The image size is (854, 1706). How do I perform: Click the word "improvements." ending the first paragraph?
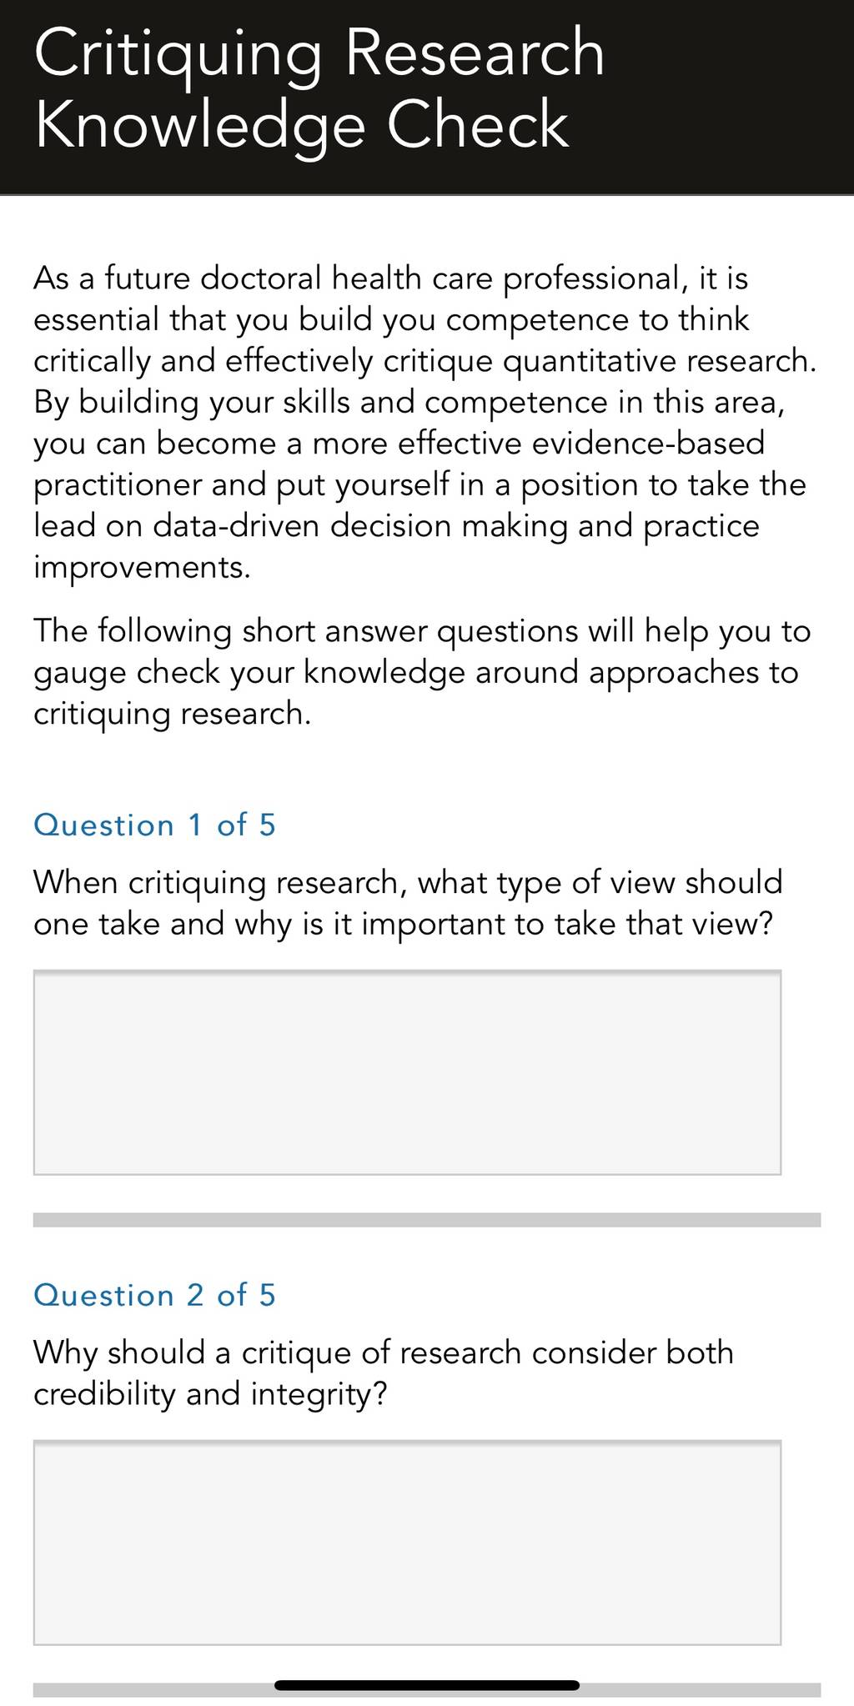pos(142,569)
